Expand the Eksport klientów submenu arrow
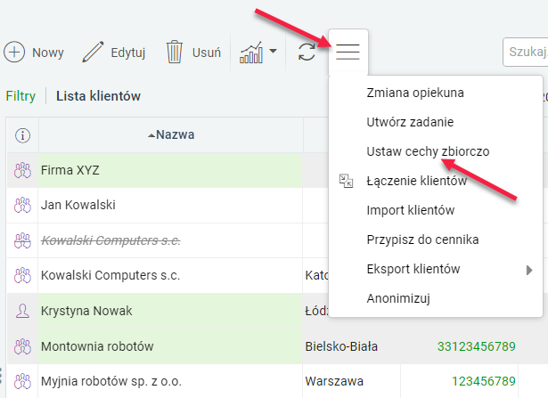 [x=529, y=270]
